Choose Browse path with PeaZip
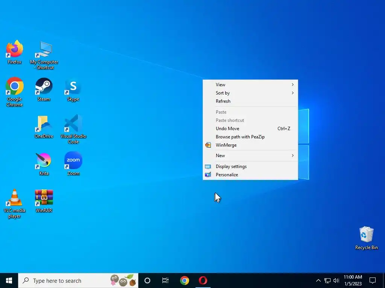The height and width of the screenshot is (288, 385). tap(250, 137)
